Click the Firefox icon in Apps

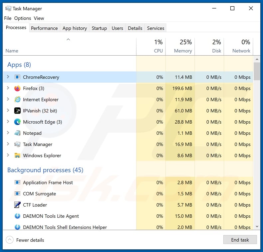click(x=17, y=88)
